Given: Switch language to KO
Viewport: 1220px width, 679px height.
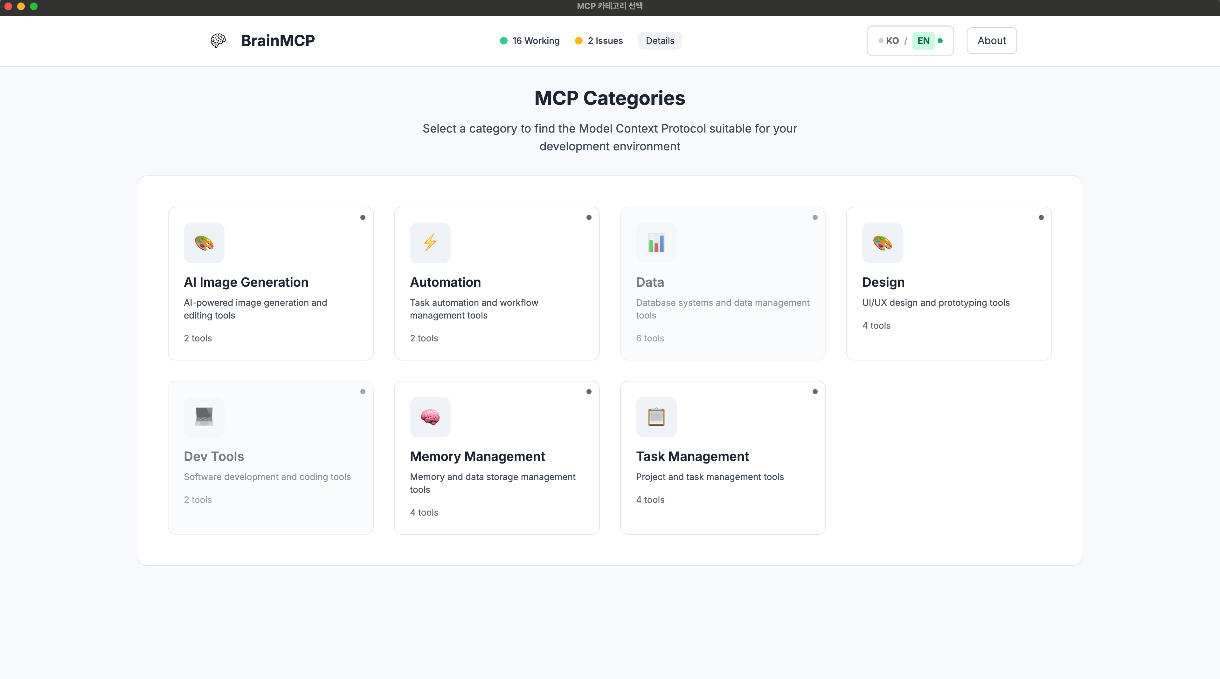Looking at the screenshot, I should (x=892, y=41).
